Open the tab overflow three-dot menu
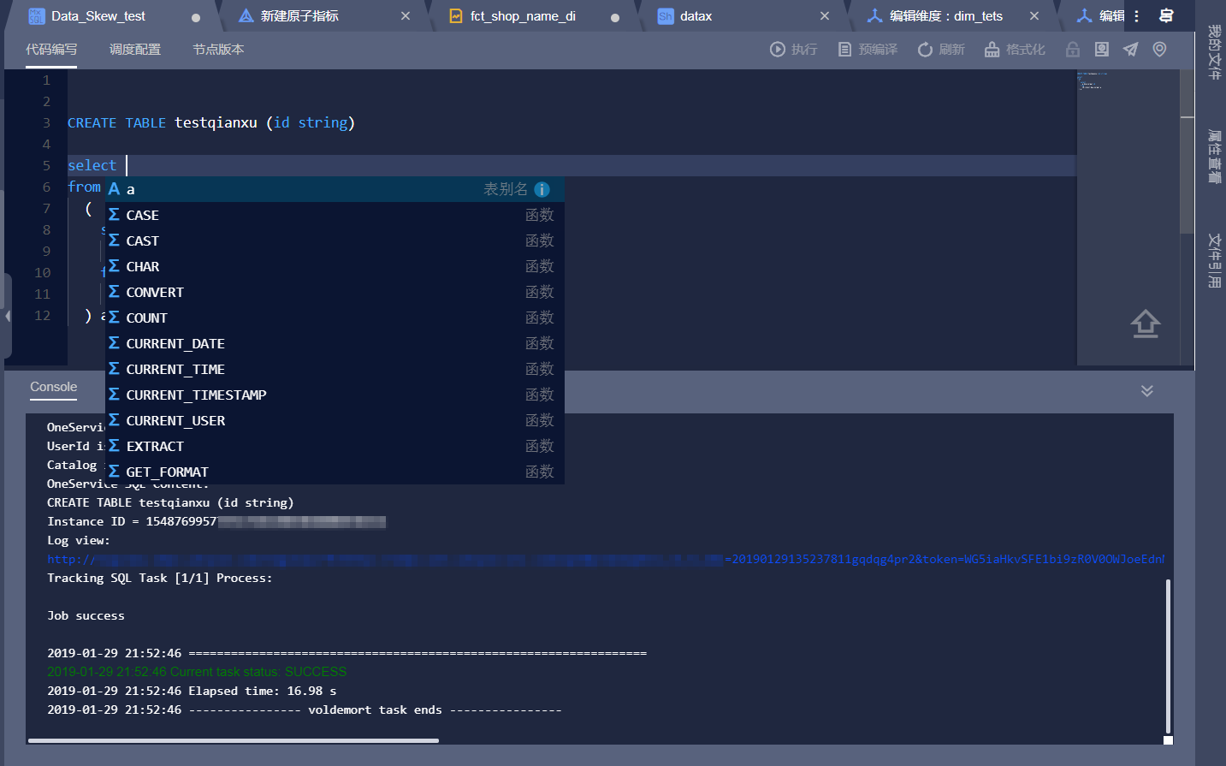Image resolution: width=1226 pixels, height=766 pixels. pyautogui.click(x=1136, y=16)
